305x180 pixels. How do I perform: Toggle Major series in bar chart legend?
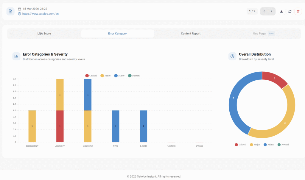[106, 76]
